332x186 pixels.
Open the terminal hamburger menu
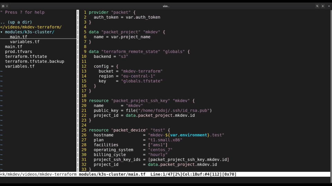pos(323,6)
